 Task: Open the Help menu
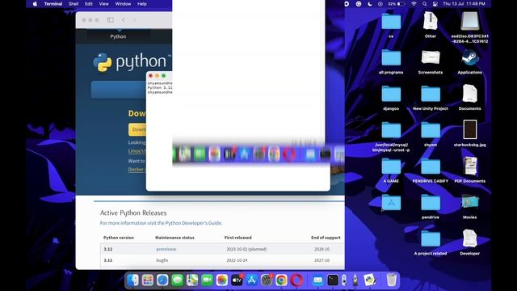(142, 4)
